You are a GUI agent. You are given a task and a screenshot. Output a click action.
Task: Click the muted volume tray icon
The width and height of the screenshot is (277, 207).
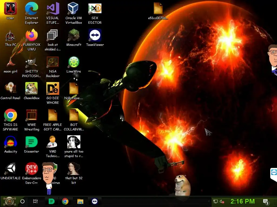[222, 201]
